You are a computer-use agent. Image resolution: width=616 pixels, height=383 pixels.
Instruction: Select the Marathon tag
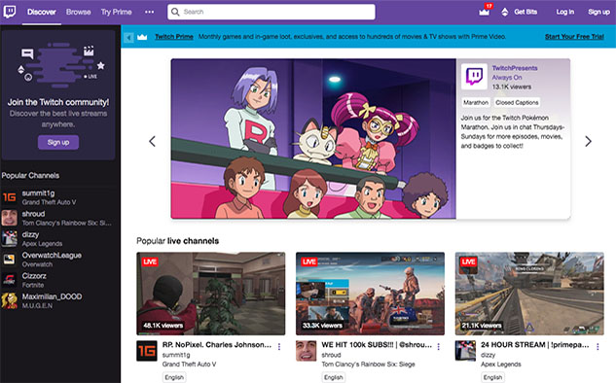click(476, 102)
